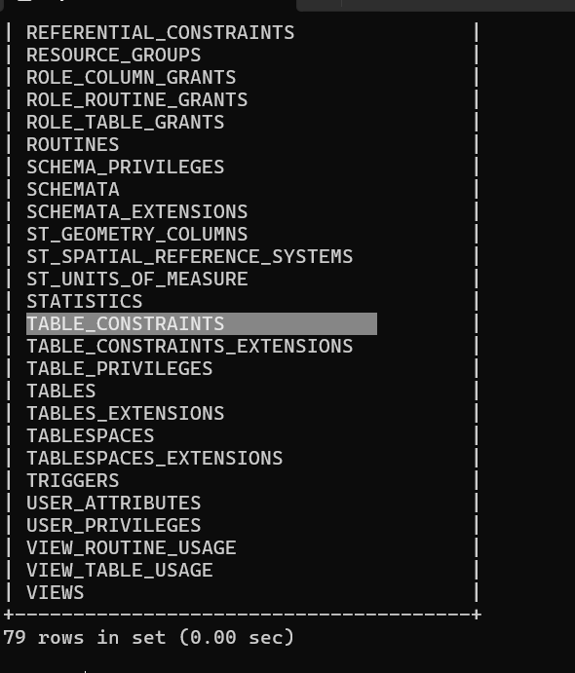
Task: Select the RESOURCE_GROUPS table name
Action: 114,56
